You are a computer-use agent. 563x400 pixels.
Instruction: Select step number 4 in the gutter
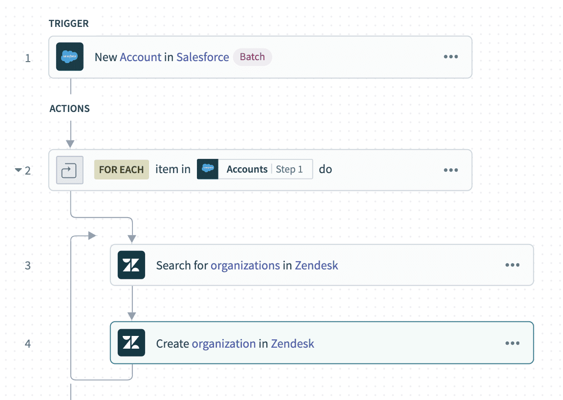click(x=28, y=344)
